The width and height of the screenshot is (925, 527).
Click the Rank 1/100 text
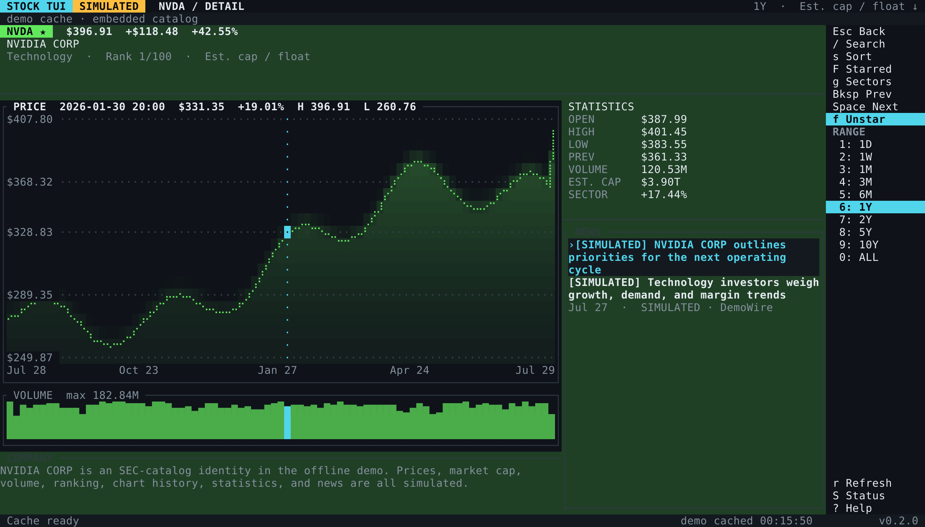point(139,56)
